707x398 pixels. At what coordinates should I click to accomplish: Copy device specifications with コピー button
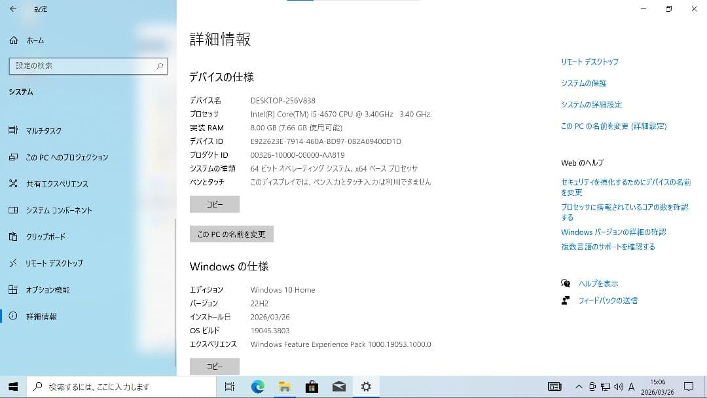[215, 204]
